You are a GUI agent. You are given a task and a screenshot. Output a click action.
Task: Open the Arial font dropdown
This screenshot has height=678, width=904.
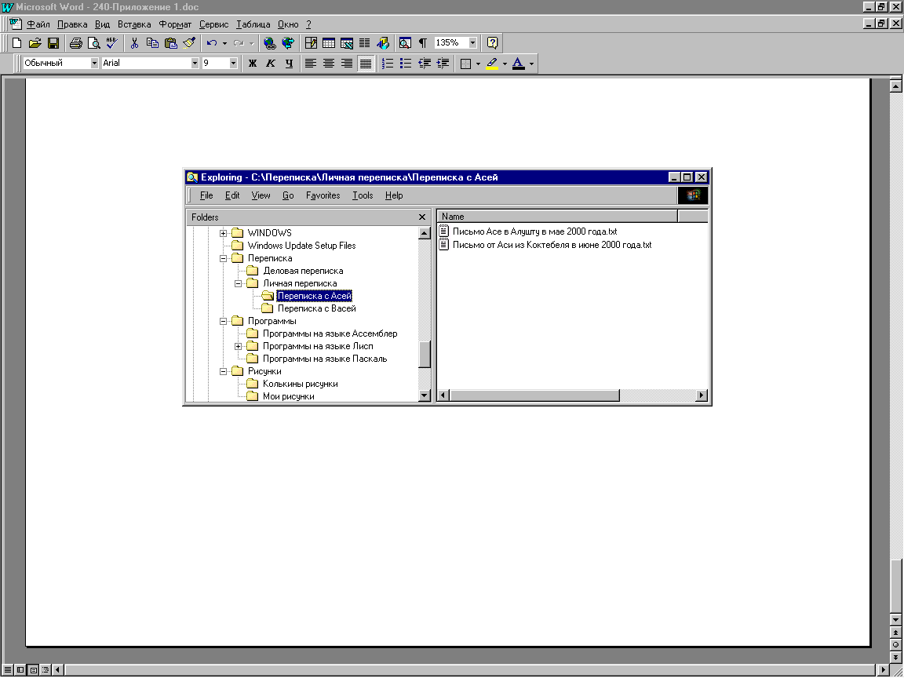pyautogui.click(x=195, y=64)
